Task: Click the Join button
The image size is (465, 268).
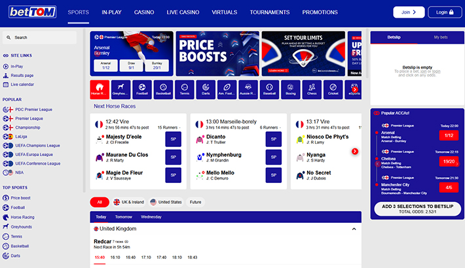Action: pyautogui.click(x=409, y=12)
